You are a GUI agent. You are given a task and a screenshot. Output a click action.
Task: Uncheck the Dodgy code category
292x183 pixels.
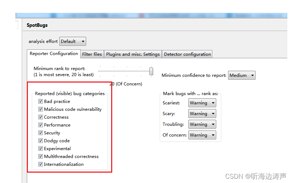(x=40, y=140)
